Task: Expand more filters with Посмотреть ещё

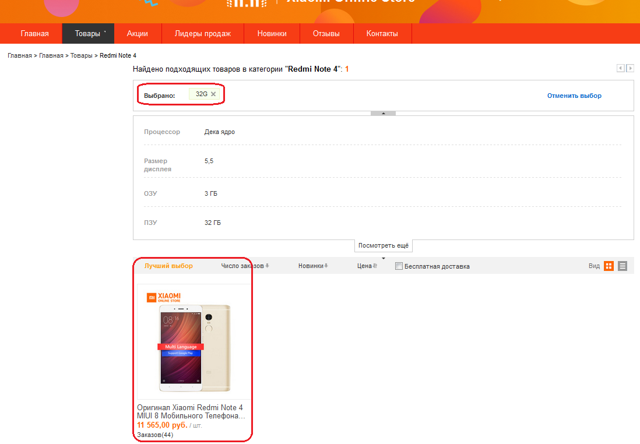Action: click(384, 246)
